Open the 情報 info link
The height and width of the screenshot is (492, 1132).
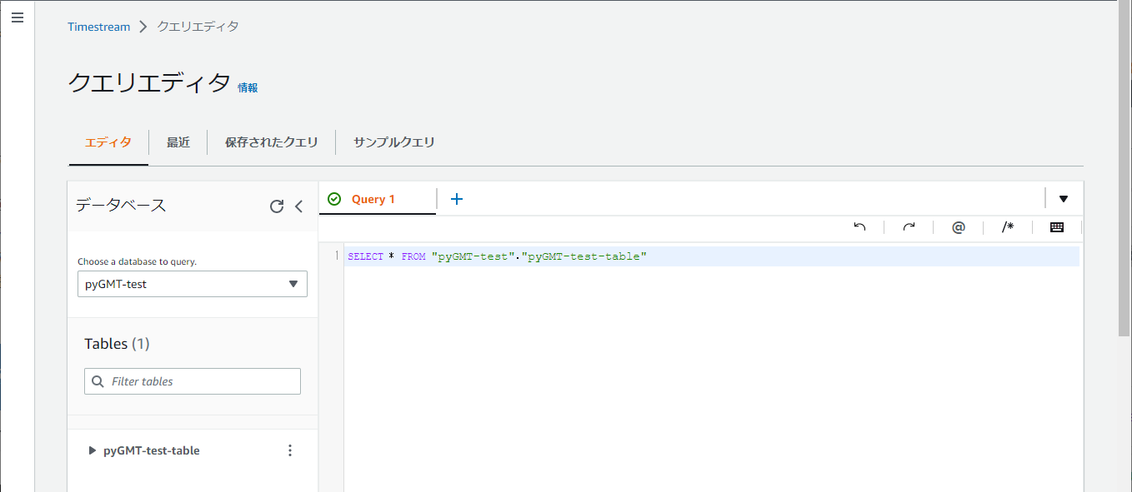(x=248, y=87)
